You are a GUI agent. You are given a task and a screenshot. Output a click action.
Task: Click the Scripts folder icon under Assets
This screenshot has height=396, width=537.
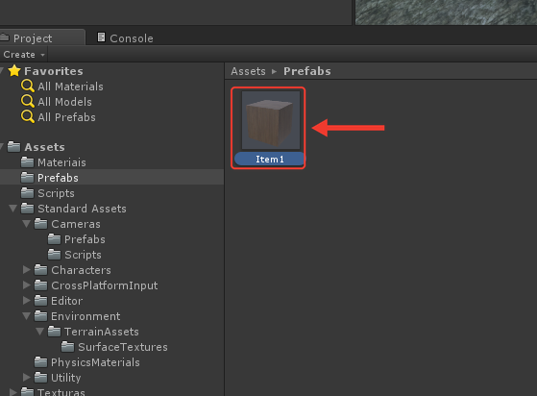(28, 192)
